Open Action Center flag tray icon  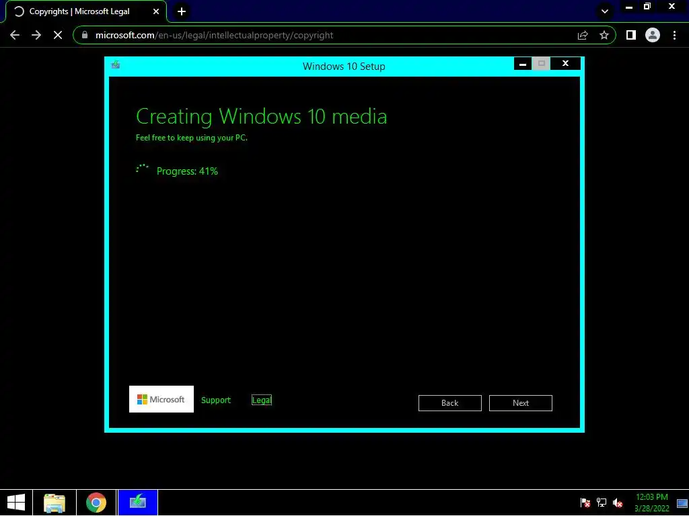pos(585,503)
